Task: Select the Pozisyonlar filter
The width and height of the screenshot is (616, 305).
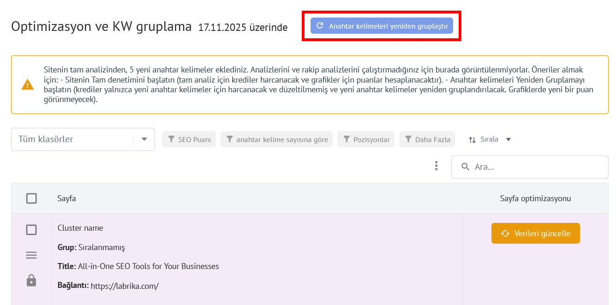Action: (x=366, y=139)
